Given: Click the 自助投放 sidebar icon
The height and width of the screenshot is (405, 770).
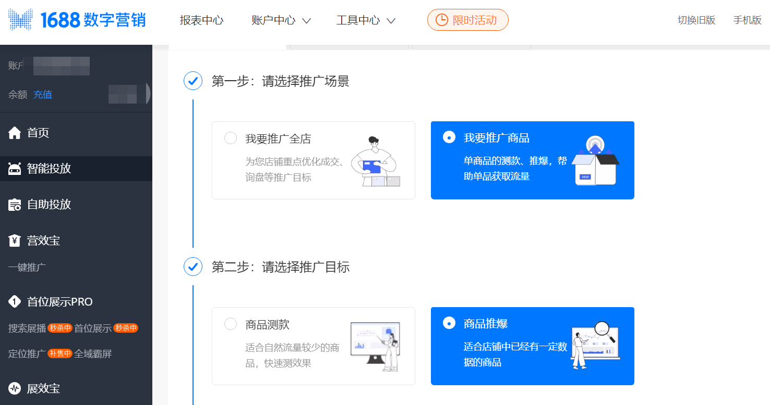Looking at the screenshot, I should point(15,205).
